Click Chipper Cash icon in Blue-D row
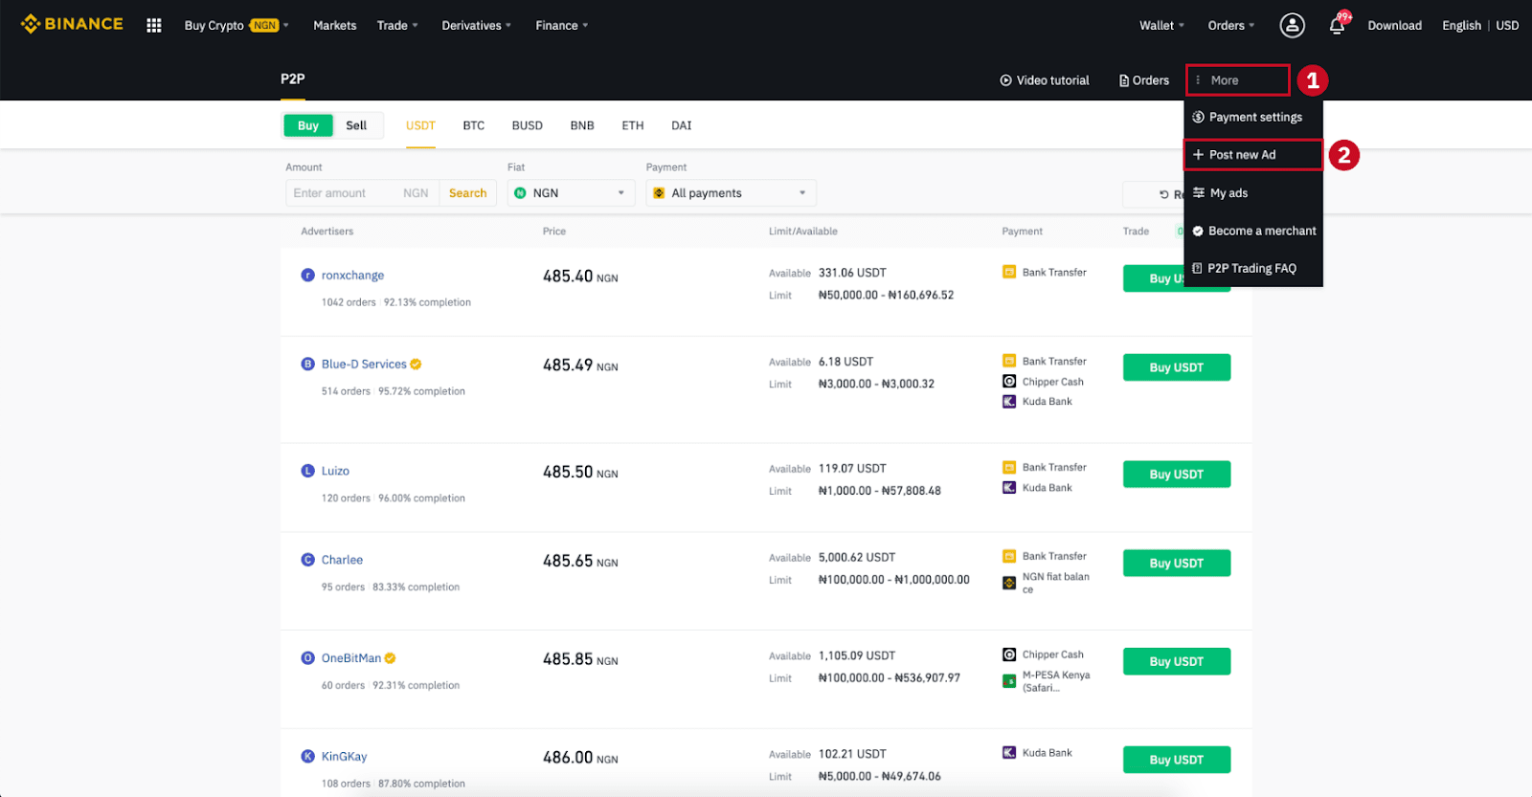The height and width of the screenshot is (797, 1532). 1009,381
